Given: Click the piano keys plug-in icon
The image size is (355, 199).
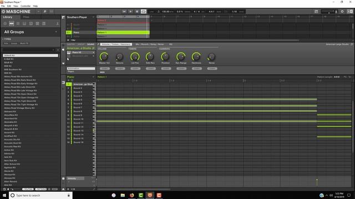Looking at the screenshot, I should click(69, 53).
